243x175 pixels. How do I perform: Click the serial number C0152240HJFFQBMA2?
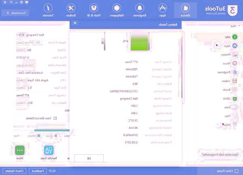[x=124, y=91]
